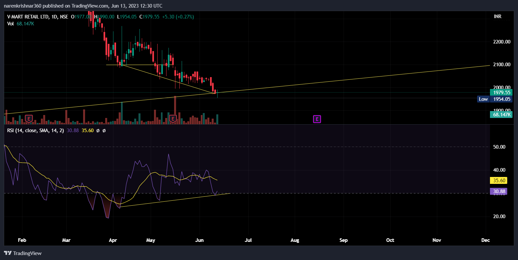Click the RSI value 30.88 in legend
This screenshot has height=260, width=518.
(x=73, y=130)
